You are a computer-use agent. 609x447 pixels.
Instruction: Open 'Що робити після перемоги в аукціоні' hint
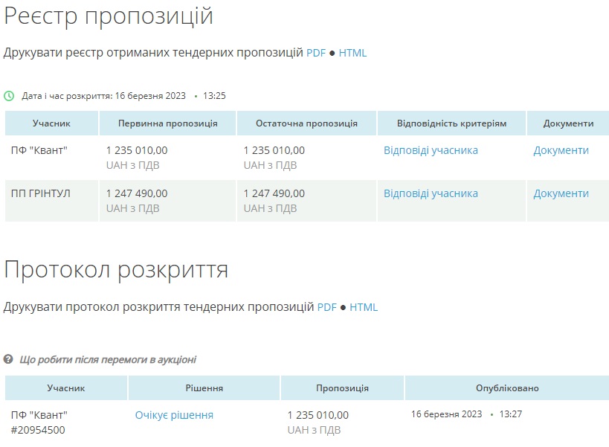tap(108, 360)
